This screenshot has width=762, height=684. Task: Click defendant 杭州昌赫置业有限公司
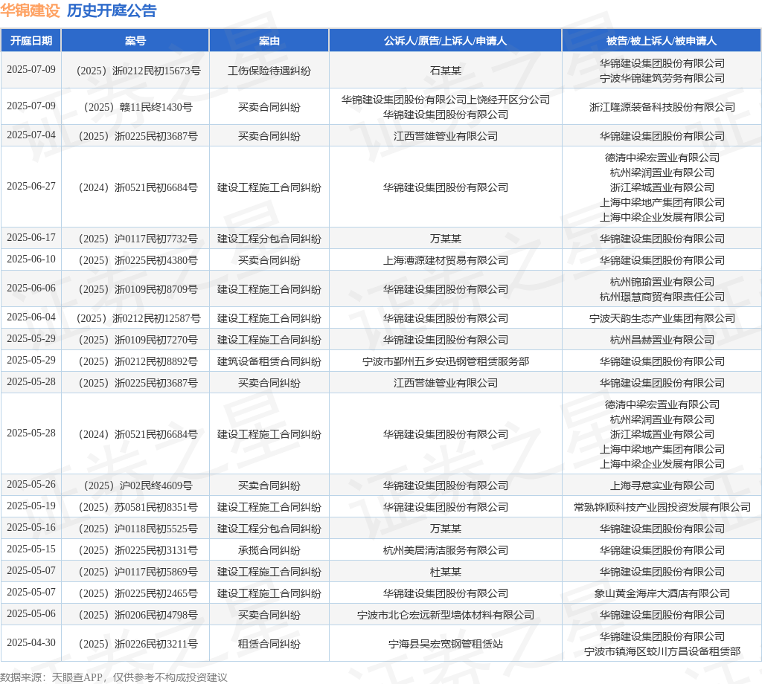(x=662, y=340)
